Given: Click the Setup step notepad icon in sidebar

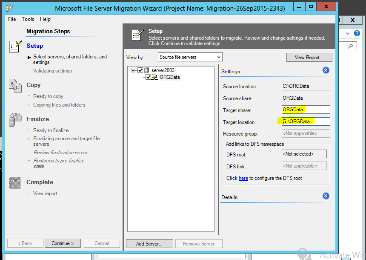Looking at the screenshot, I should (x=15, y=46).
